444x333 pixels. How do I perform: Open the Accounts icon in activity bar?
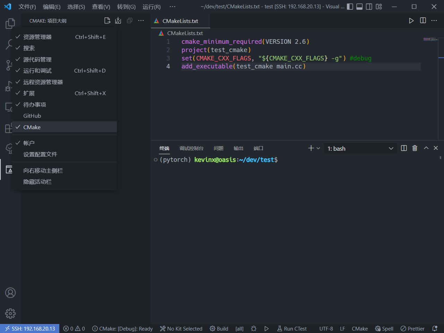click(x=10, y=293)
